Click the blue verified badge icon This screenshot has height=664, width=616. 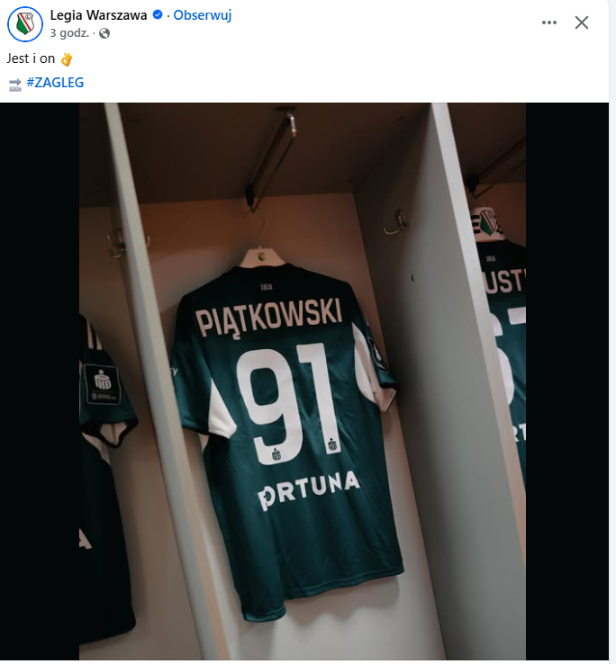click(x=158, y=14)
